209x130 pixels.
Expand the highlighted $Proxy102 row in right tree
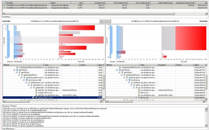136,98
